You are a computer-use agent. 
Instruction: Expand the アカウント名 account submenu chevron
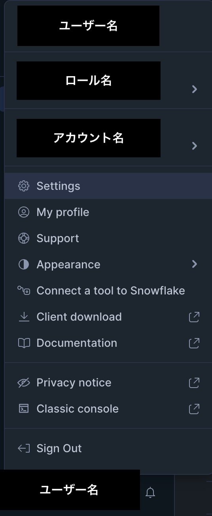[x=194, y=146]
